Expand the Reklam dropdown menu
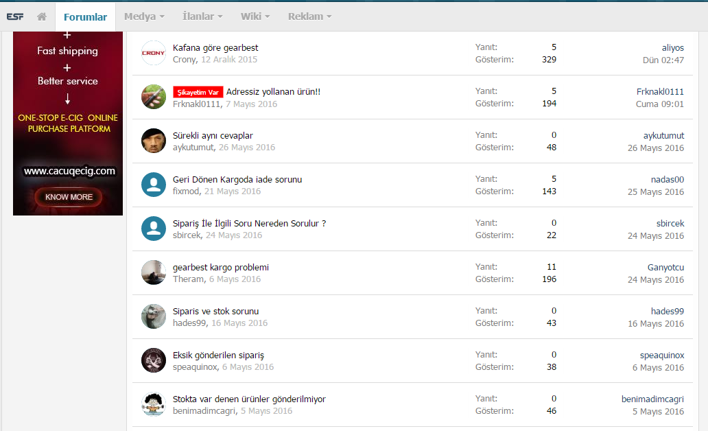The height and width of the screenshot is (431, 708). [310, 16]
